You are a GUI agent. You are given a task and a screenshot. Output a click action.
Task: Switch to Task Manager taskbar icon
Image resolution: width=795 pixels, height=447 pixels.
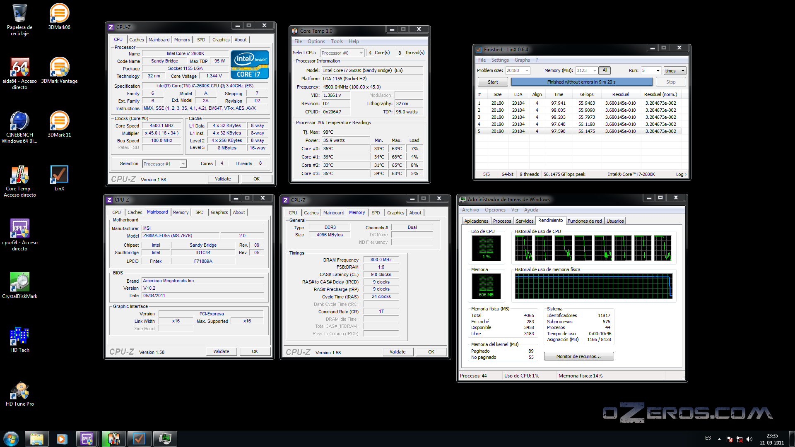[x=165, y=439]
